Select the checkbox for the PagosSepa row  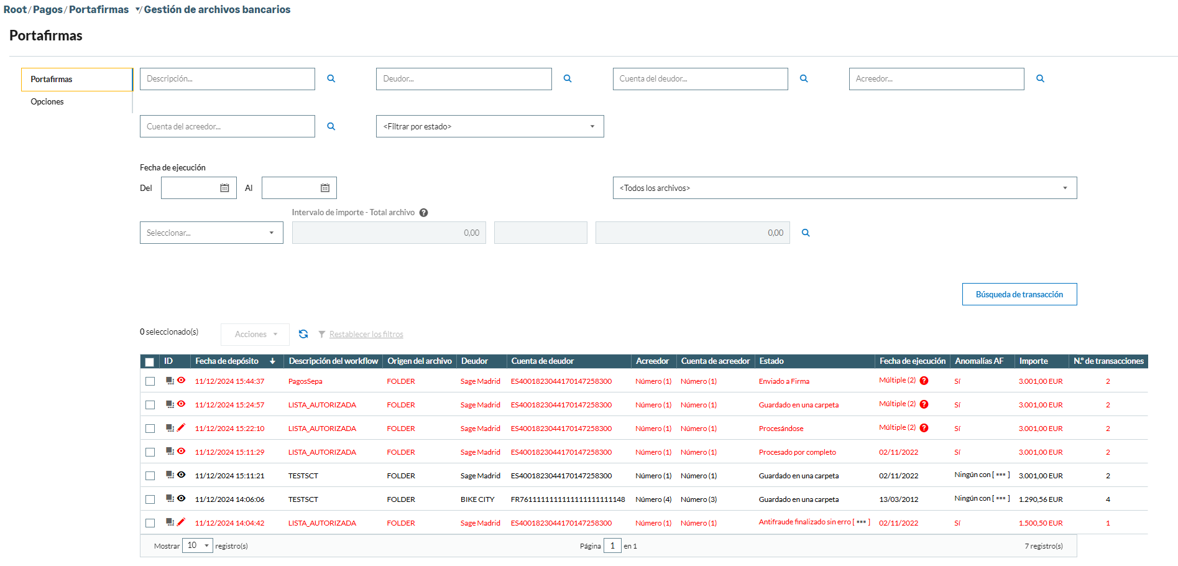pyautogui.click(x=150, y=381)
